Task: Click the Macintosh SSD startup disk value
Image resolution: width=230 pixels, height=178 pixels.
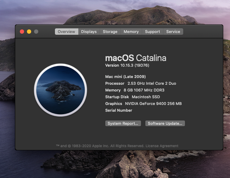Action: pos(146,97)
